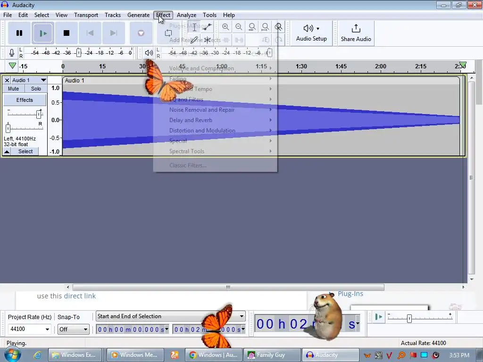The width and height of the screenshot is (483, 362).
Task: Open Start and End of Selection dropdown
Action: (x=171, y=316)
